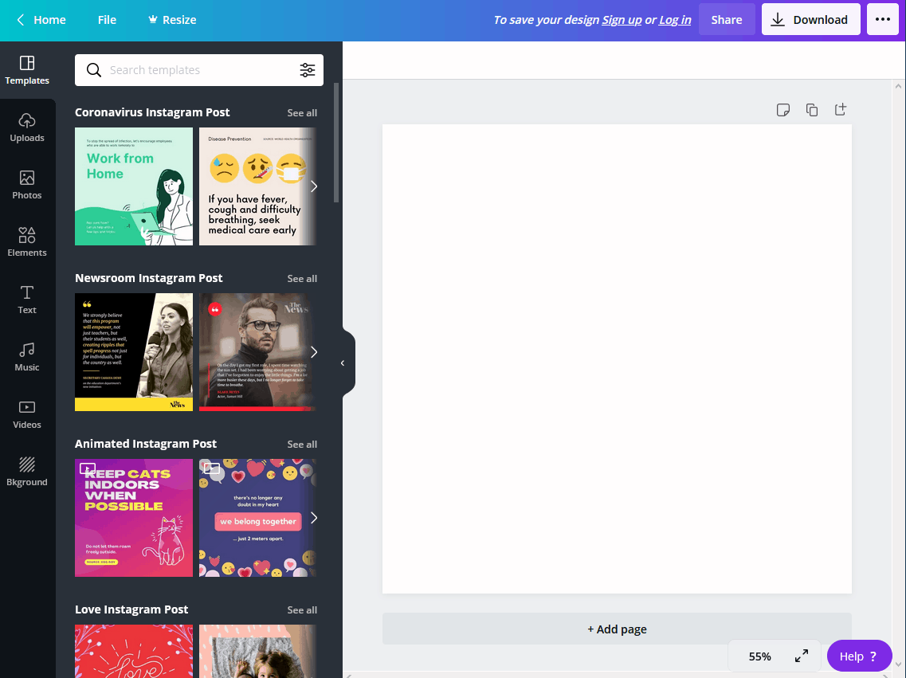Click the Download button
The height and width of the screenshot is (678, 906).
[810, 20]
